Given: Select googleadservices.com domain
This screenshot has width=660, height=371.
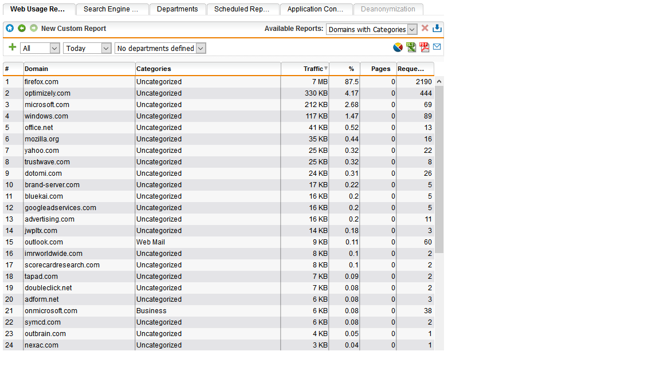Looking at the screenshot, I should [60, 208].
